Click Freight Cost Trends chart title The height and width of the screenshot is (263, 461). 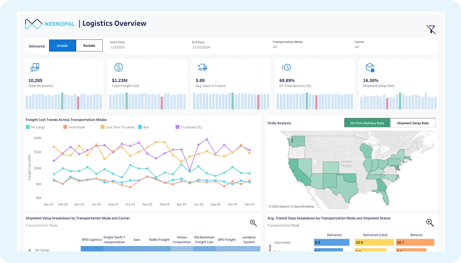tap(66, 120)
